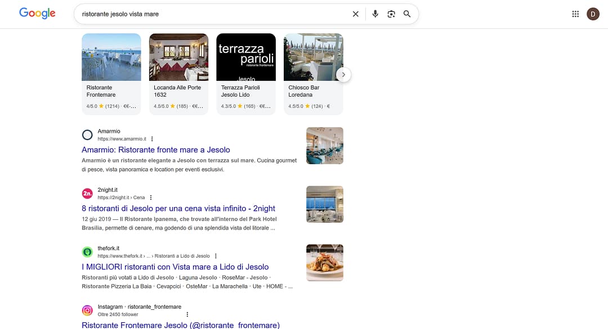Open Google Lens image search

391,13
